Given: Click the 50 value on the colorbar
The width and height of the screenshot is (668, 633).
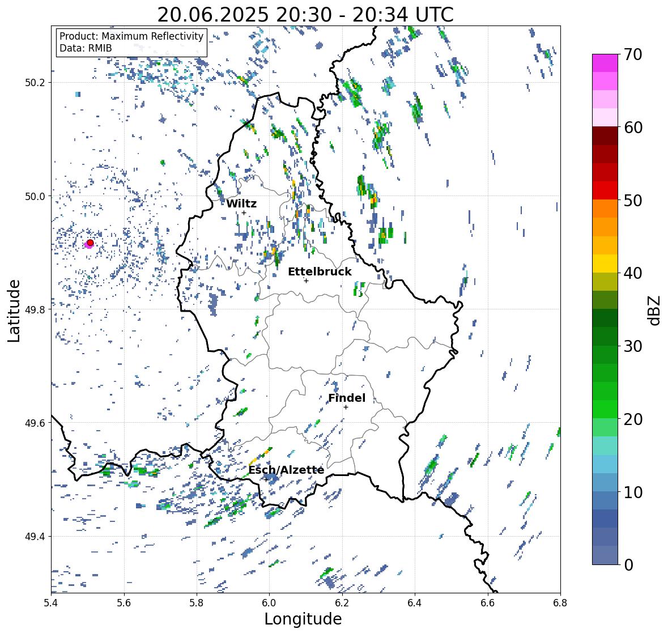Looking at the screenshot, I should pyautogui.click(x=633, y=200).
